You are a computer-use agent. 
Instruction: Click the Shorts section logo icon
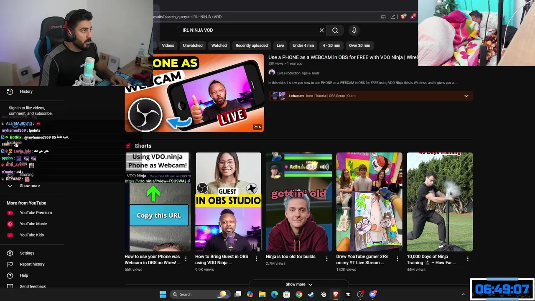(x=128, y=146)
